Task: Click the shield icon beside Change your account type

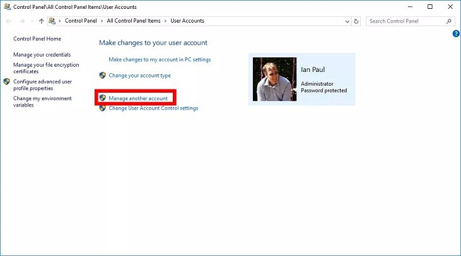Action: pyautogui.click(x=103, y=76)
